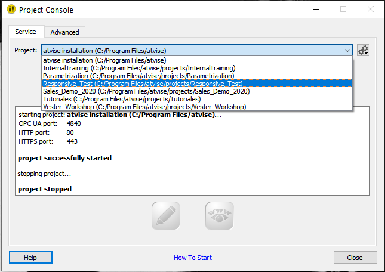Click the 'stopping project...' log line

click(x=44, y=174)
